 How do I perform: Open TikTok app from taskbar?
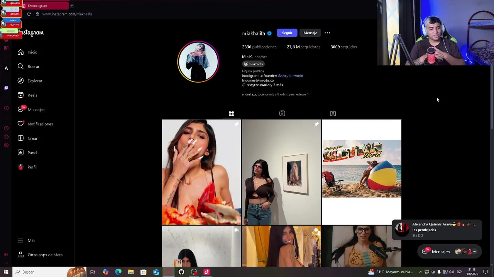tap(206, 272)
